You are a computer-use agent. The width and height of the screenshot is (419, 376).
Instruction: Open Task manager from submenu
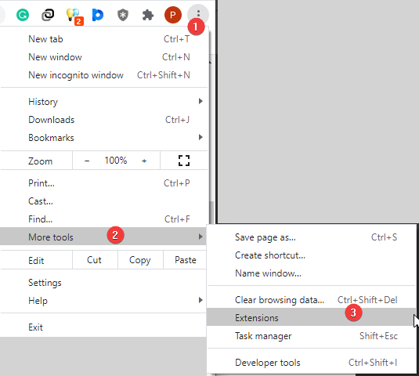(x=312, y=335)
